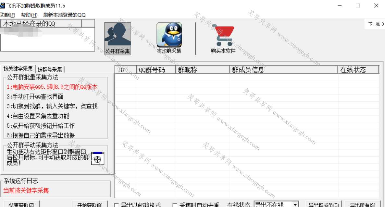Screen dimensions: 385x207
Task: Sort by the ID column header
Action: point(126,70)
